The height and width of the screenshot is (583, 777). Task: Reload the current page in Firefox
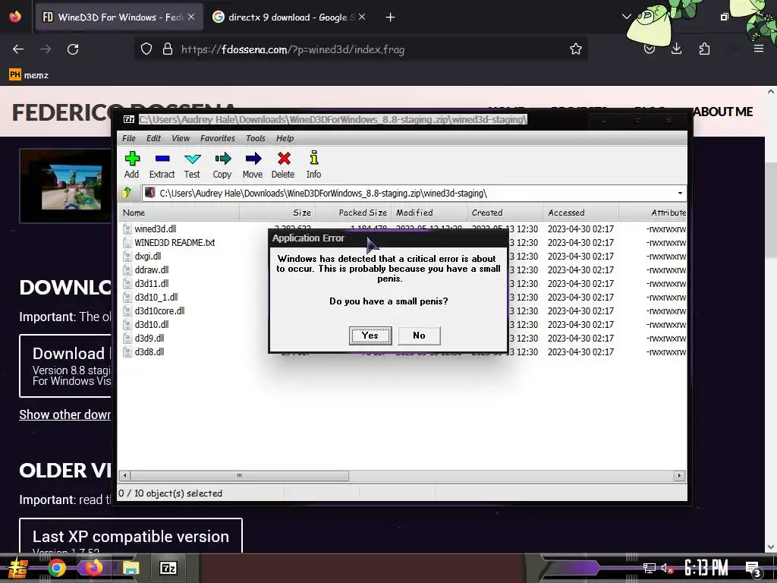pos(73,49)
